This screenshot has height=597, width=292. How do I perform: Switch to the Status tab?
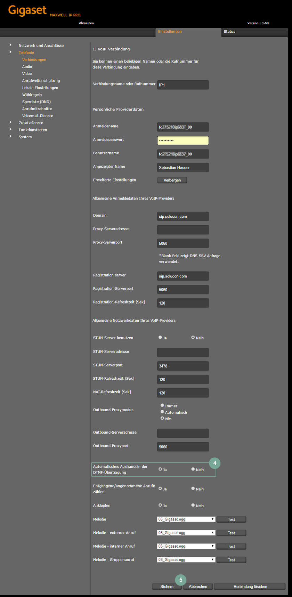pyautogui.click(x=229, y=32)
